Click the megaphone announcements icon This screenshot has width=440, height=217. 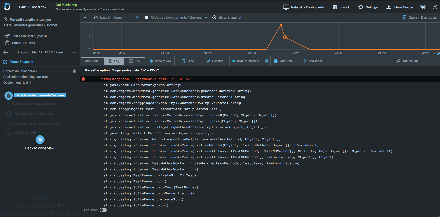(x=423, y=7)
